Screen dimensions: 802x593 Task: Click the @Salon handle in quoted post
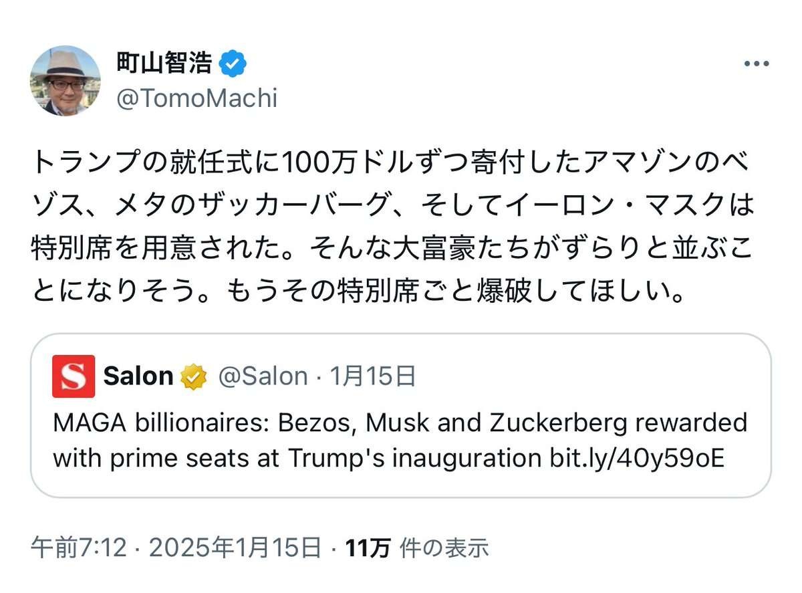coord(263,377)
